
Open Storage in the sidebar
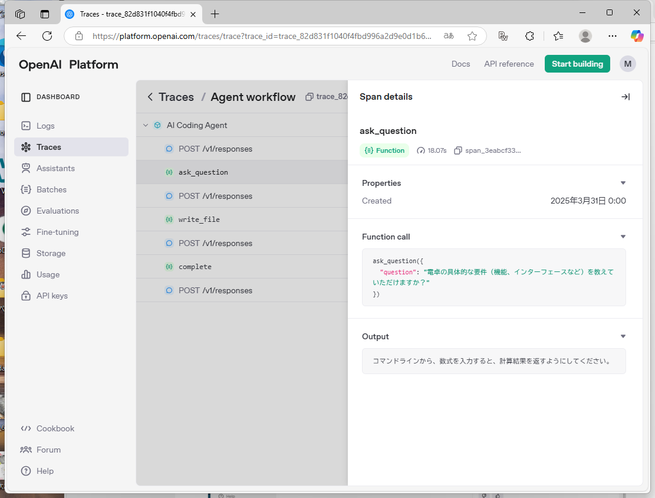pyautogui.click(x=71, y=253)
